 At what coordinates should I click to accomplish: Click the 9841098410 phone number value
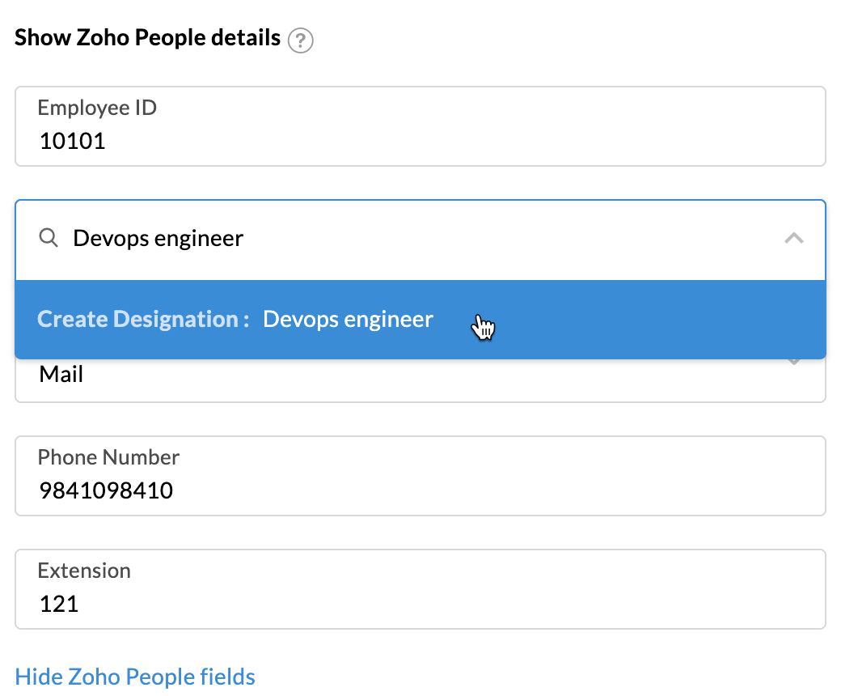[x=105, y=490]
